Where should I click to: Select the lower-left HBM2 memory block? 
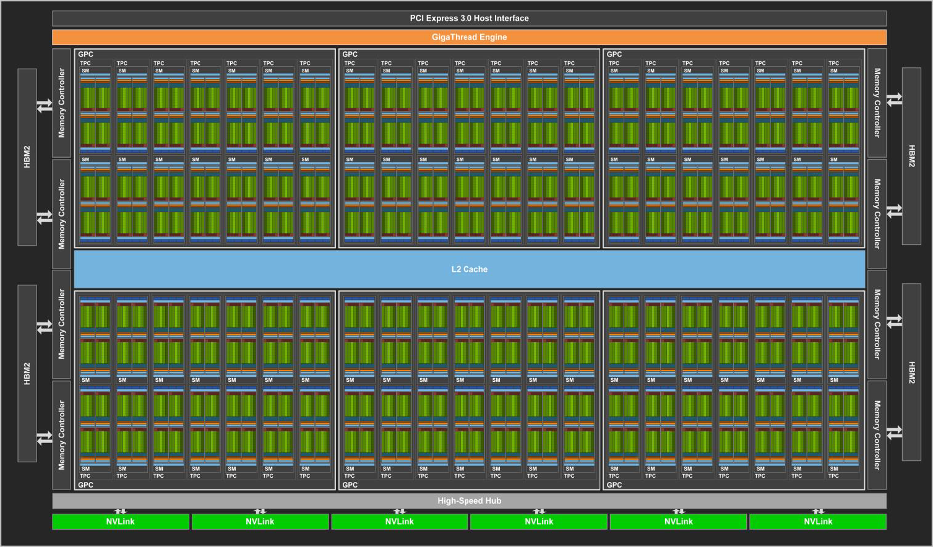click(27, 373)
